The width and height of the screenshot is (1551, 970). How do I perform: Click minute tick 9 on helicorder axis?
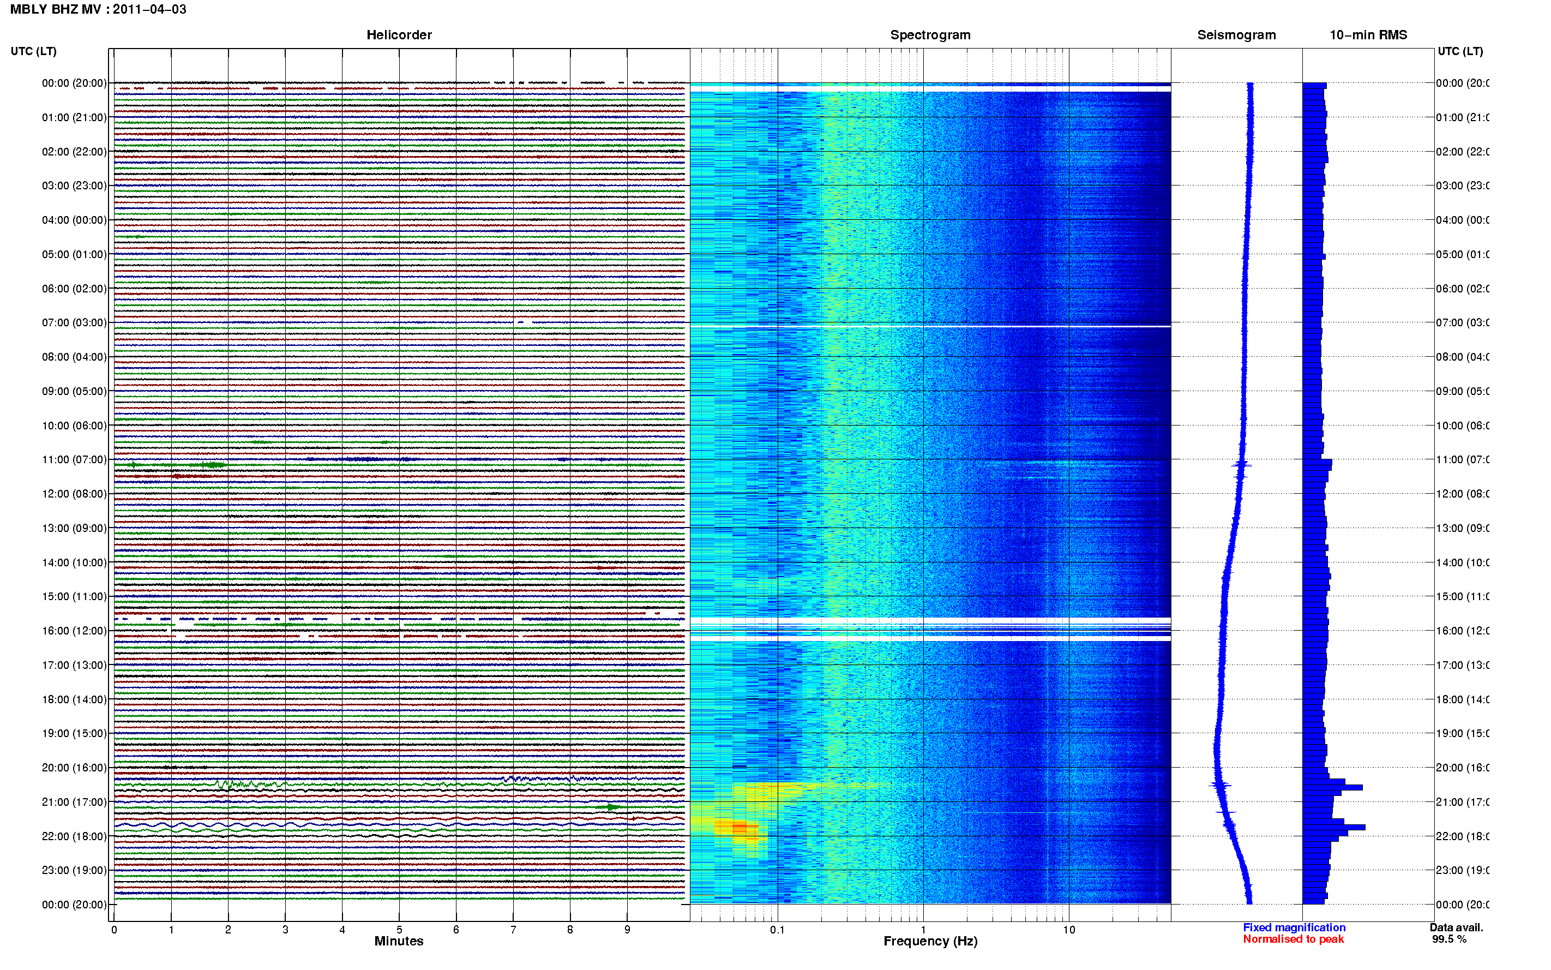(627, 930)
